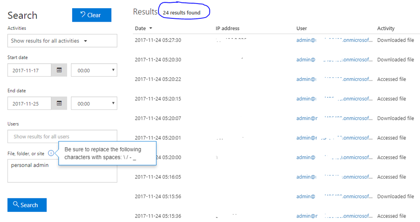The image size is (420, 222).
Task: Sort results by the Date column header
Action: tap(144, 28)
